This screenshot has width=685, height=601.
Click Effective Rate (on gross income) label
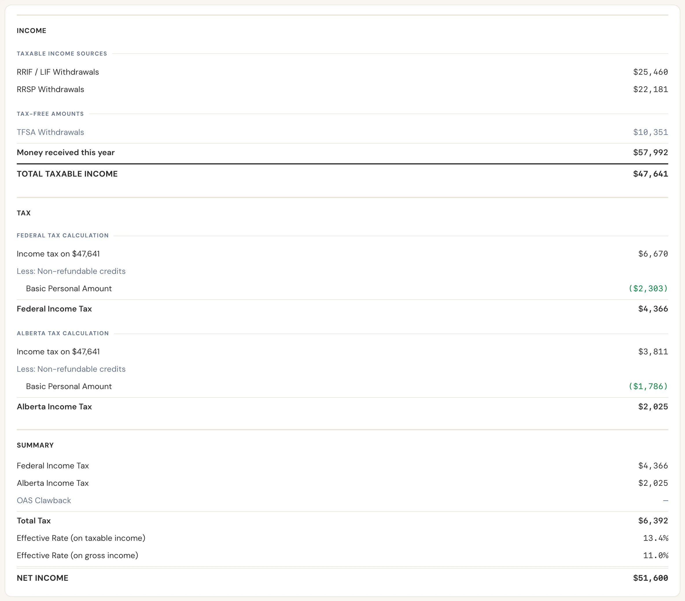(78, 555)
